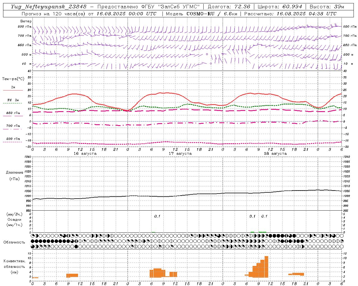Click the Ветер panel label
The image size is (358, 286).
(26, 21)
